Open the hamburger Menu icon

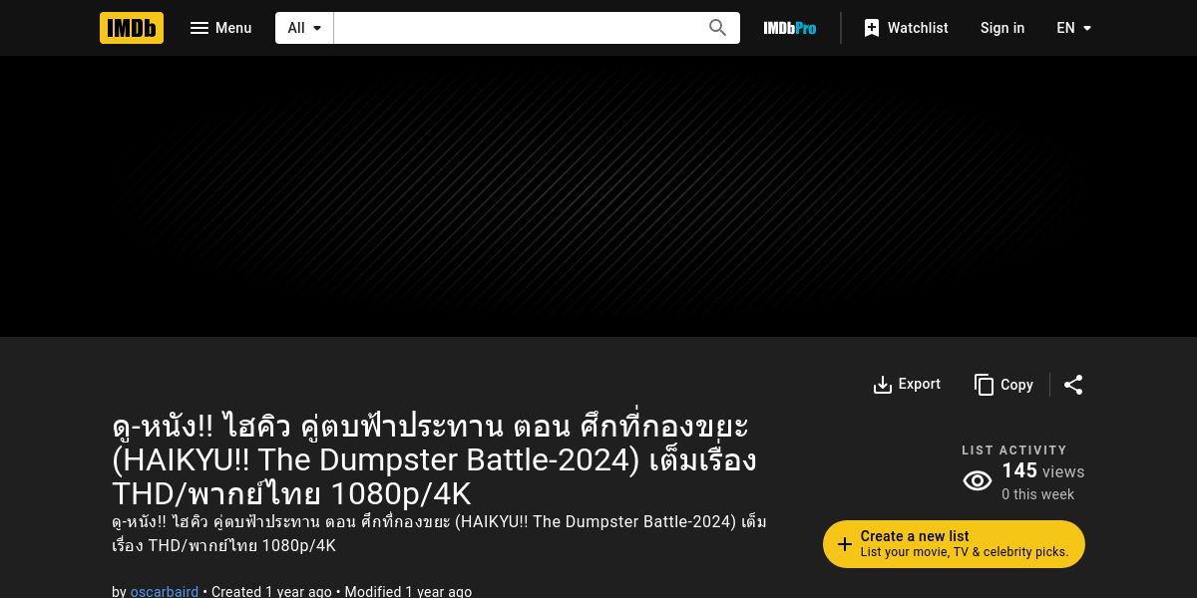[199, 28]
